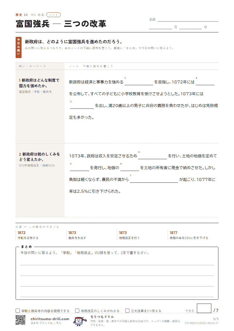Click the 歴史 20 subject label
The height and width of the screenshot is (331, 234).
(x=22, y=15)
